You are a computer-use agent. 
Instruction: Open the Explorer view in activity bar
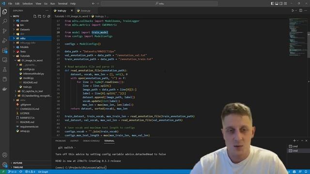4,12
